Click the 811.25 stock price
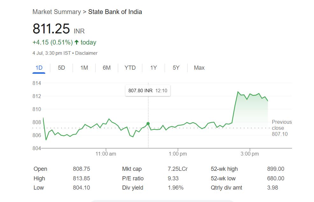Image resolution: width=314 pixels, height=202 pixels. click(x=51, y=29)
